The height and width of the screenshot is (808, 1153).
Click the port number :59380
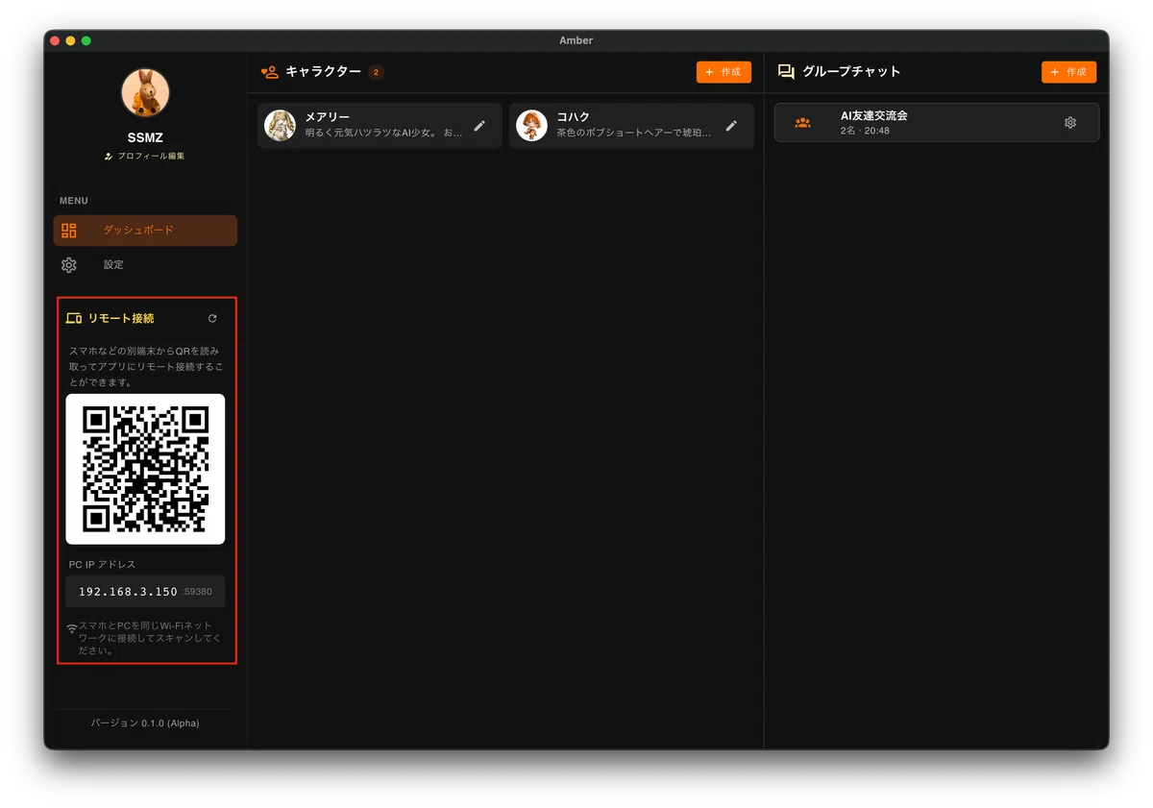pos(197,592)
